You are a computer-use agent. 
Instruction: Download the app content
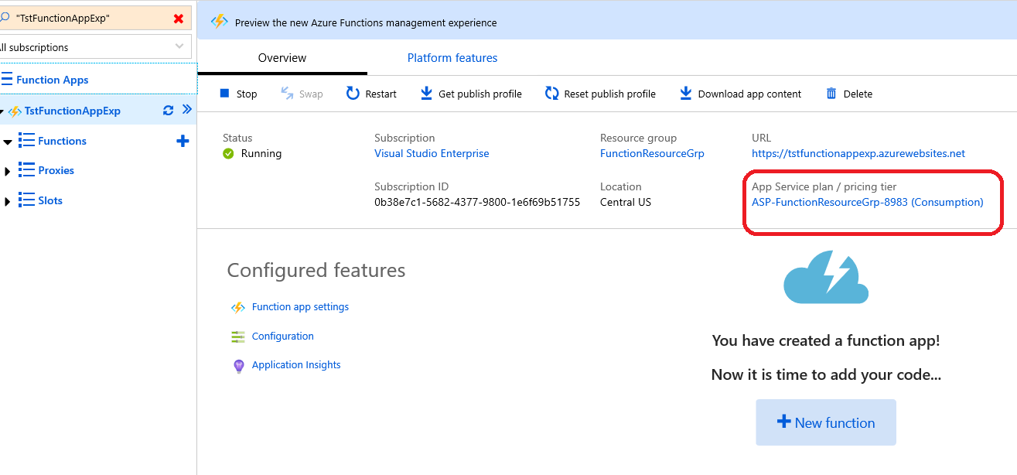pyautogui.click(x=740, y=94)
